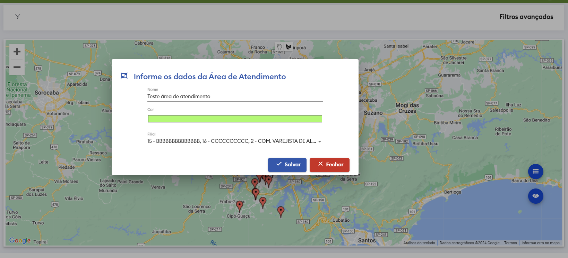Click the map pin near Cipó-Guaçu
The width and height of the screenshot is (568, 258).
(x=240, y=206)
